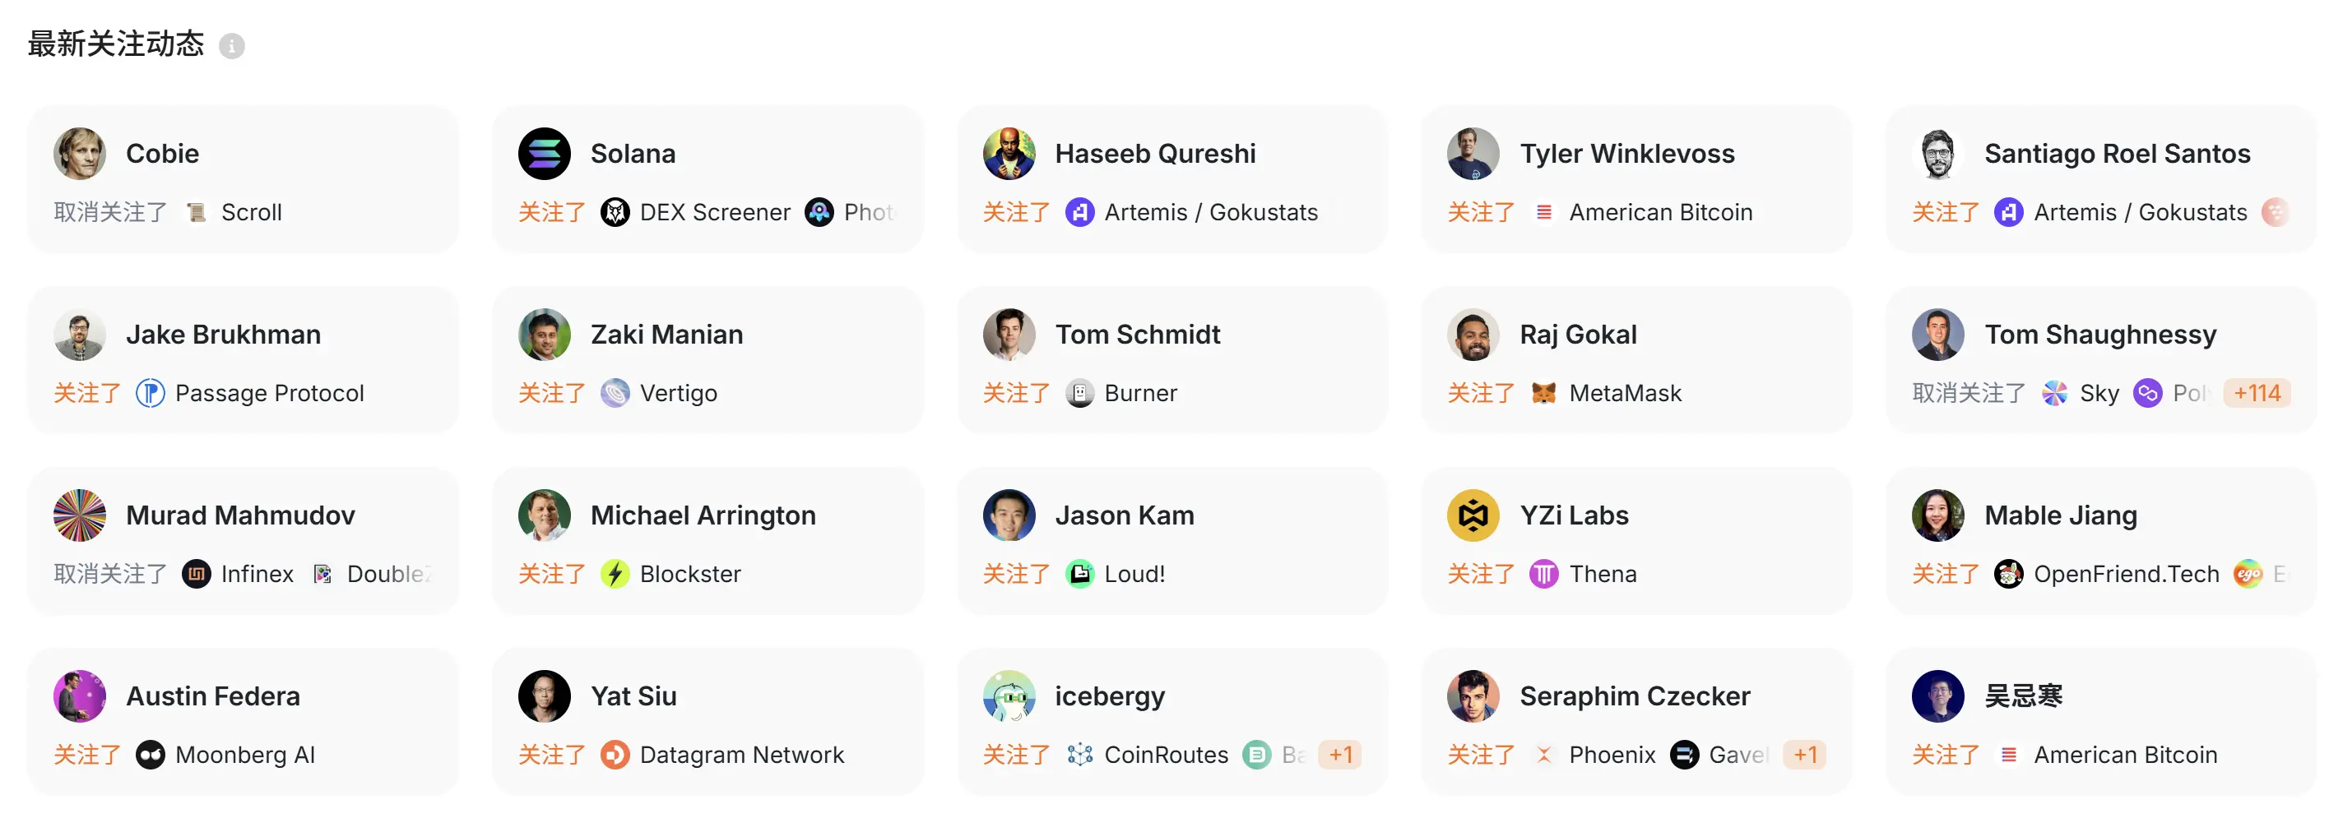
Task: Click the Moonberg AI logo icon
Action: (150, 755)
